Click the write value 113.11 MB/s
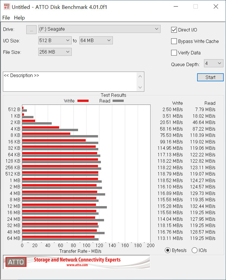The width and height of the screenshot is (226, 280). click(170, 238)
